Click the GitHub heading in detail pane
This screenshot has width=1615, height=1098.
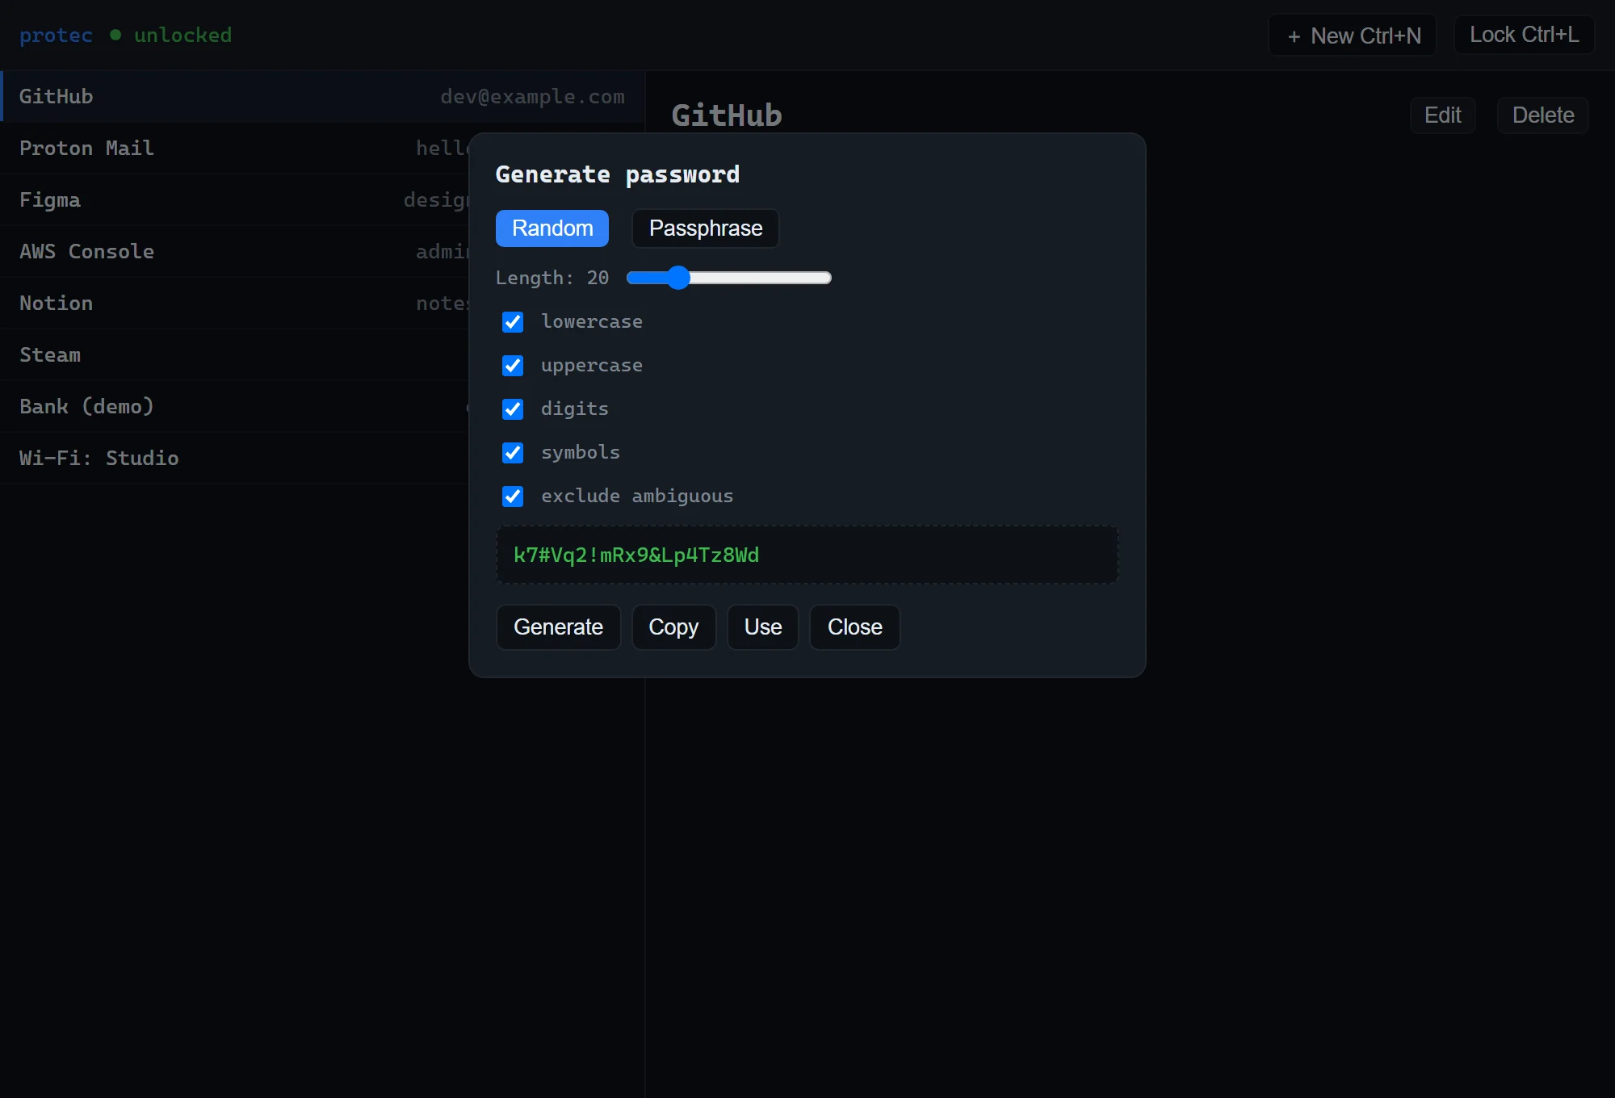pyautogui.click(x=727, y=115)
